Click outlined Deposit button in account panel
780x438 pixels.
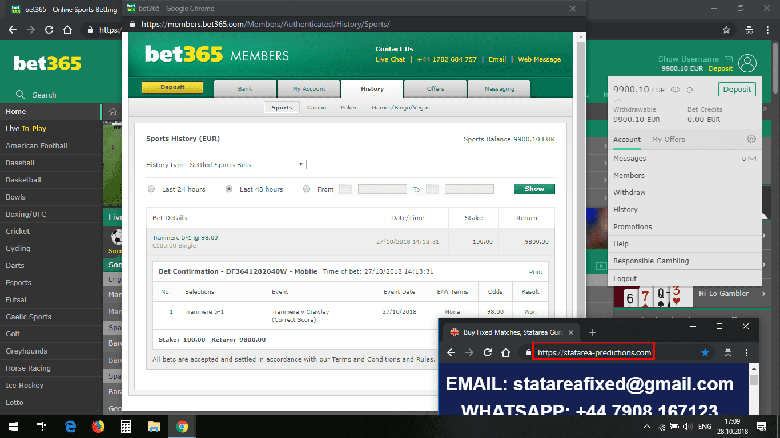coord(737,90)
